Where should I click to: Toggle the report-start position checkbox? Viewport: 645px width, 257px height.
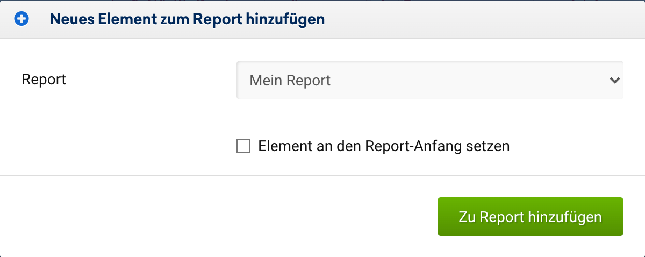click(x=243, y=146)
